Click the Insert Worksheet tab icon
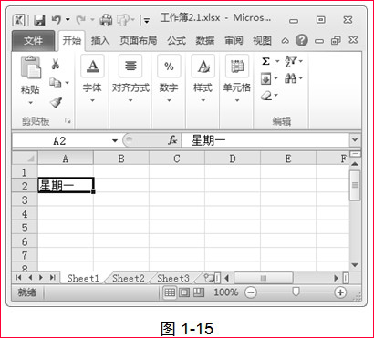The height and width of the screenshot is (338, 374). coord(208,278)
